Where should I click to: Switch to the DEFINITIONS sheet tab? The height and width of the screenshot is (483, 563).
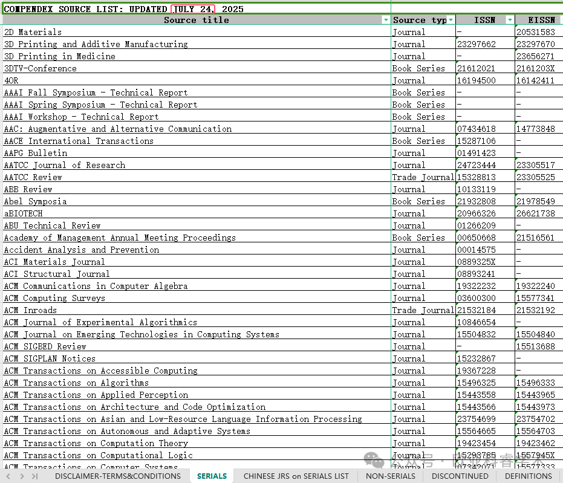click(x=528, y=476)
